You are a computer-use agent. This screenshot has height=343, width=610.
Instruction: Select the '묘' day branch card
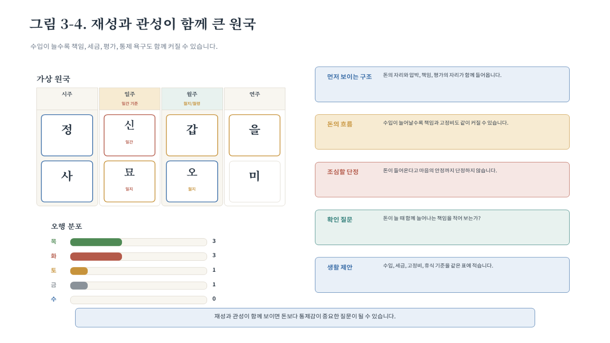click(x=130, y=181)
